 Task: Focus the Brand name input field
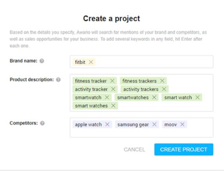point(154,62)
